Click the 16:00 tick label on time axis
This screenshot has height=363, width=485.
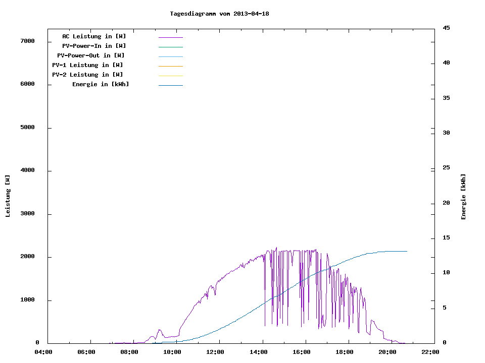[x=301, y=352]
